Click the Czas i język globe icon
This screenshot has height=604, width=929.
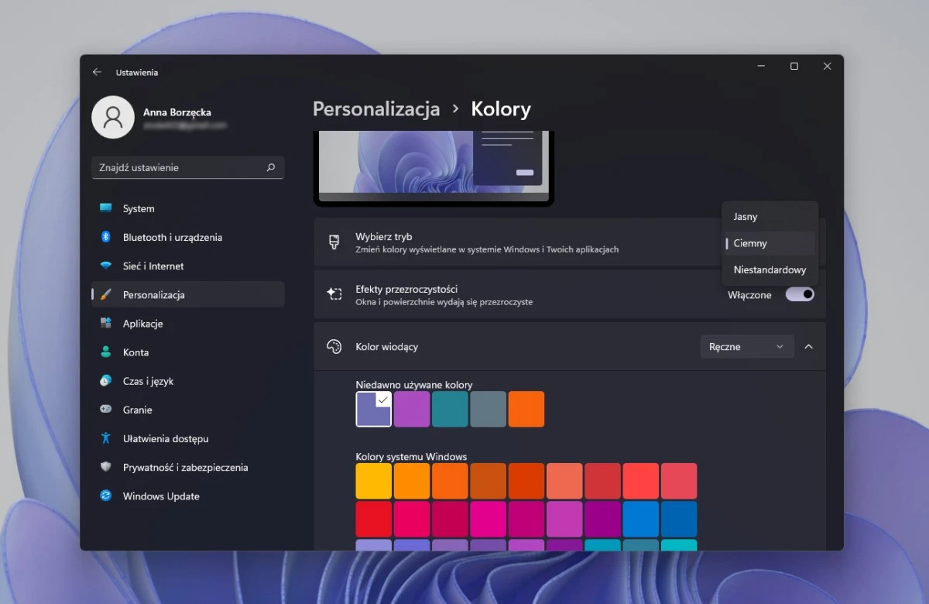click(x=106, y=381)
